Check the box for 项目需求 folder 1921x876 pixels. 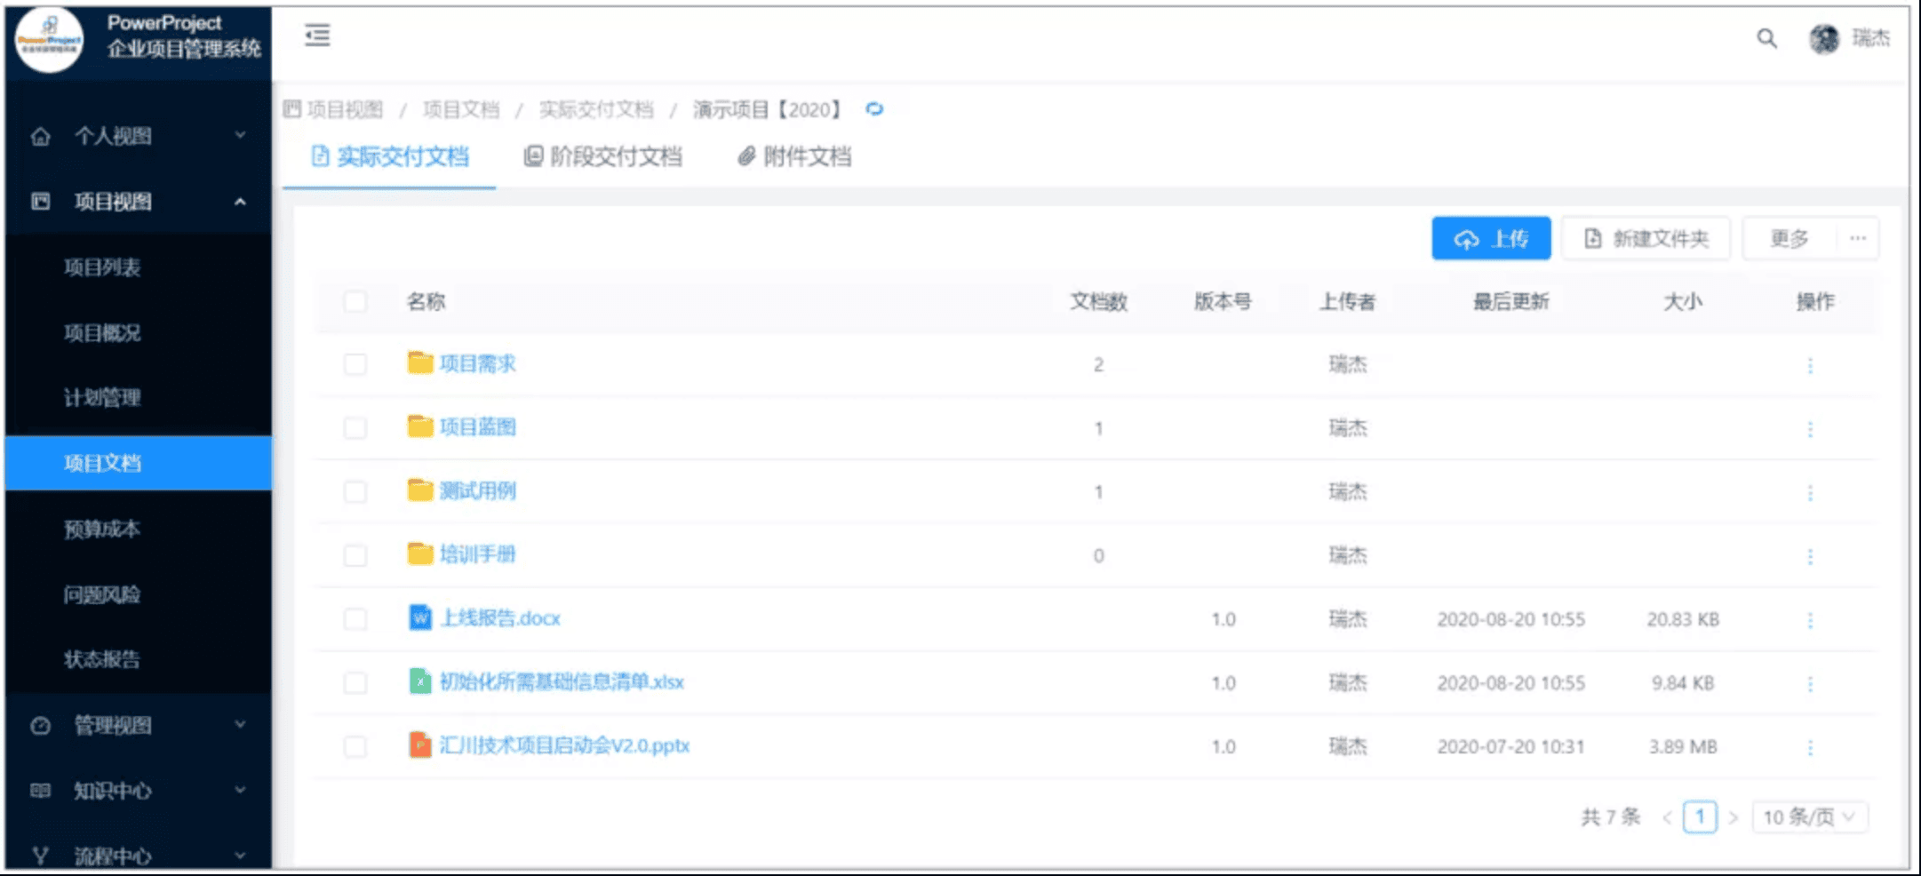[x=355, y=364]
